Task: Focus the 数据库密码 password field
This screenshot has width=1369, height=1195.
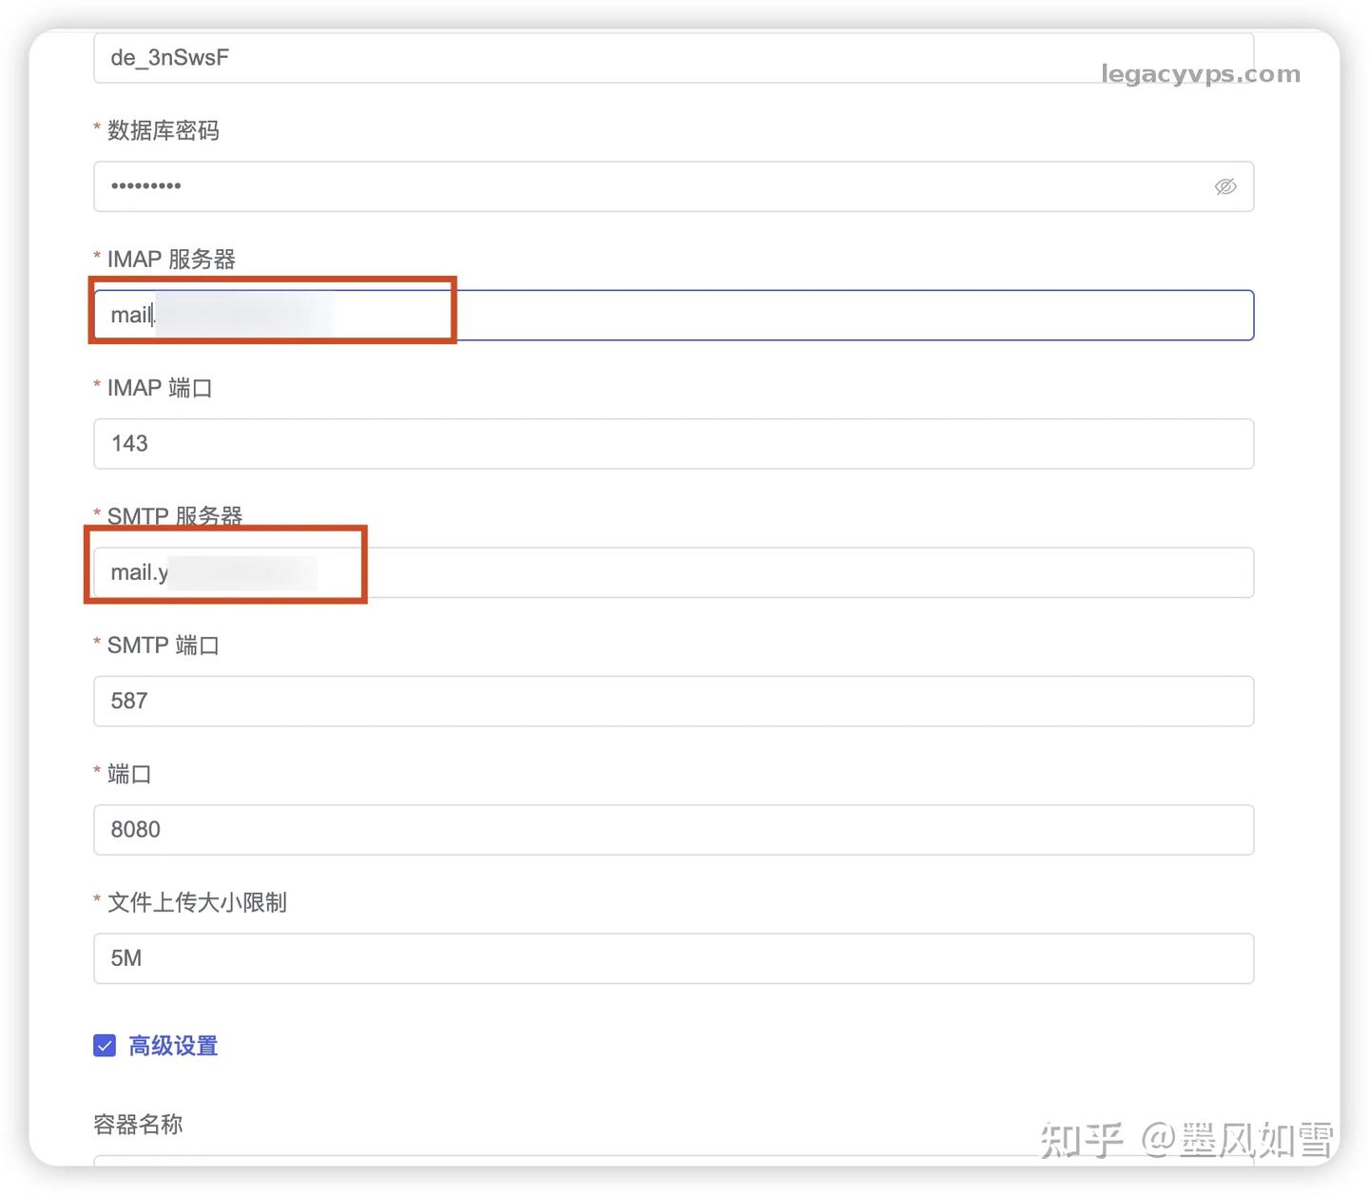Action: pyautogui.click(x=673, y=186)
